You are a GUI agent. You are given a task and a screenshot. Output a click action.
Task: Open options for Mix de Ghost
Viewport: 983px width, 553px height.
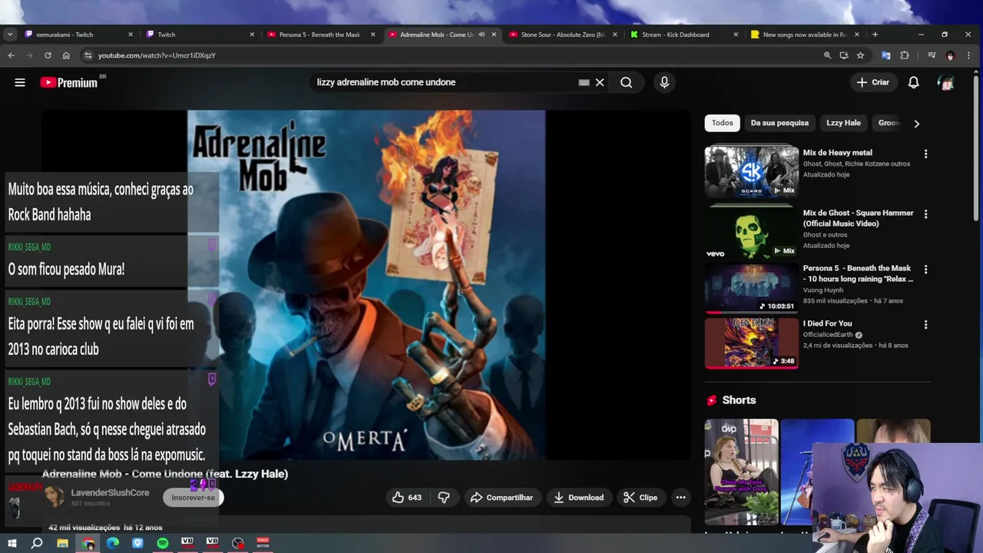point(925,214)
